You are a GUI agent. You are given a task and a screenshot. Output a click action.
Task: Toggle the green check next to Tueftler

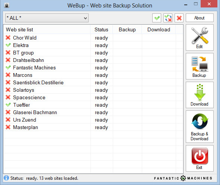8,104
